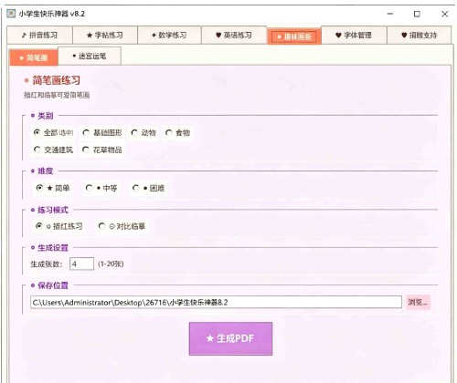This screenshot has height=383, width=457.
Task: Open the 字体管理 tab
Action: pos(354,36)
